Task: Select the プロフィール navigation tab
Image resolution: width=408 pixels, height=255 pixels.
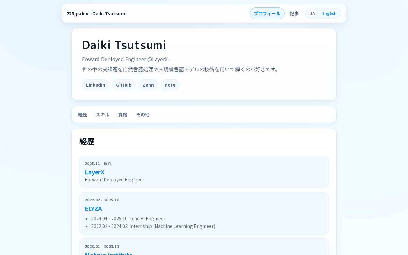Action: tap(267, 13)
